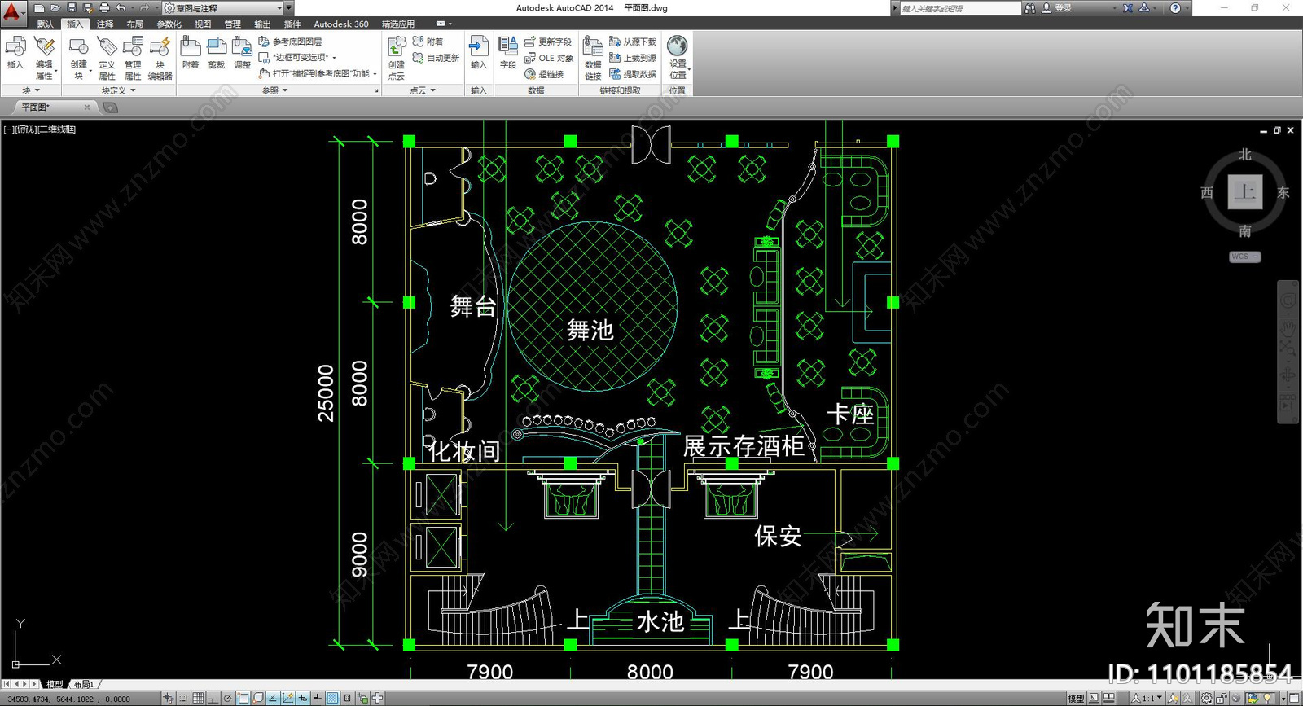Click the Adjust (调整) reference icon
This screenshot has height=706, width=1303.
[x=242, y=47]
